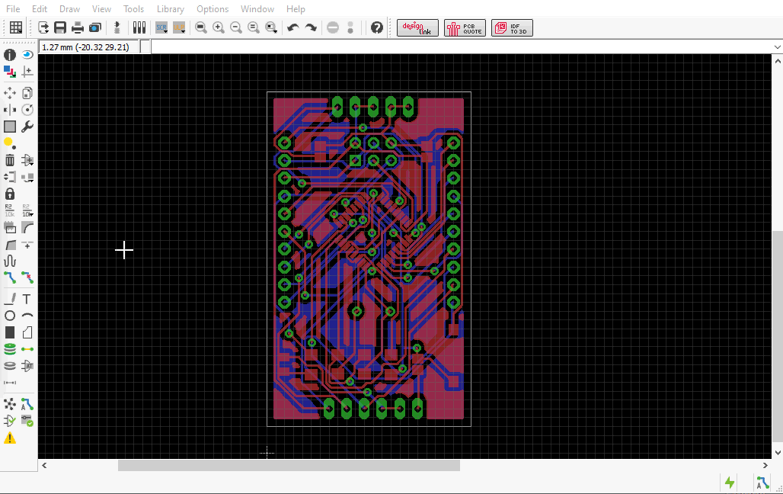
Task: Select the Text tool
Action: (27, 298)
